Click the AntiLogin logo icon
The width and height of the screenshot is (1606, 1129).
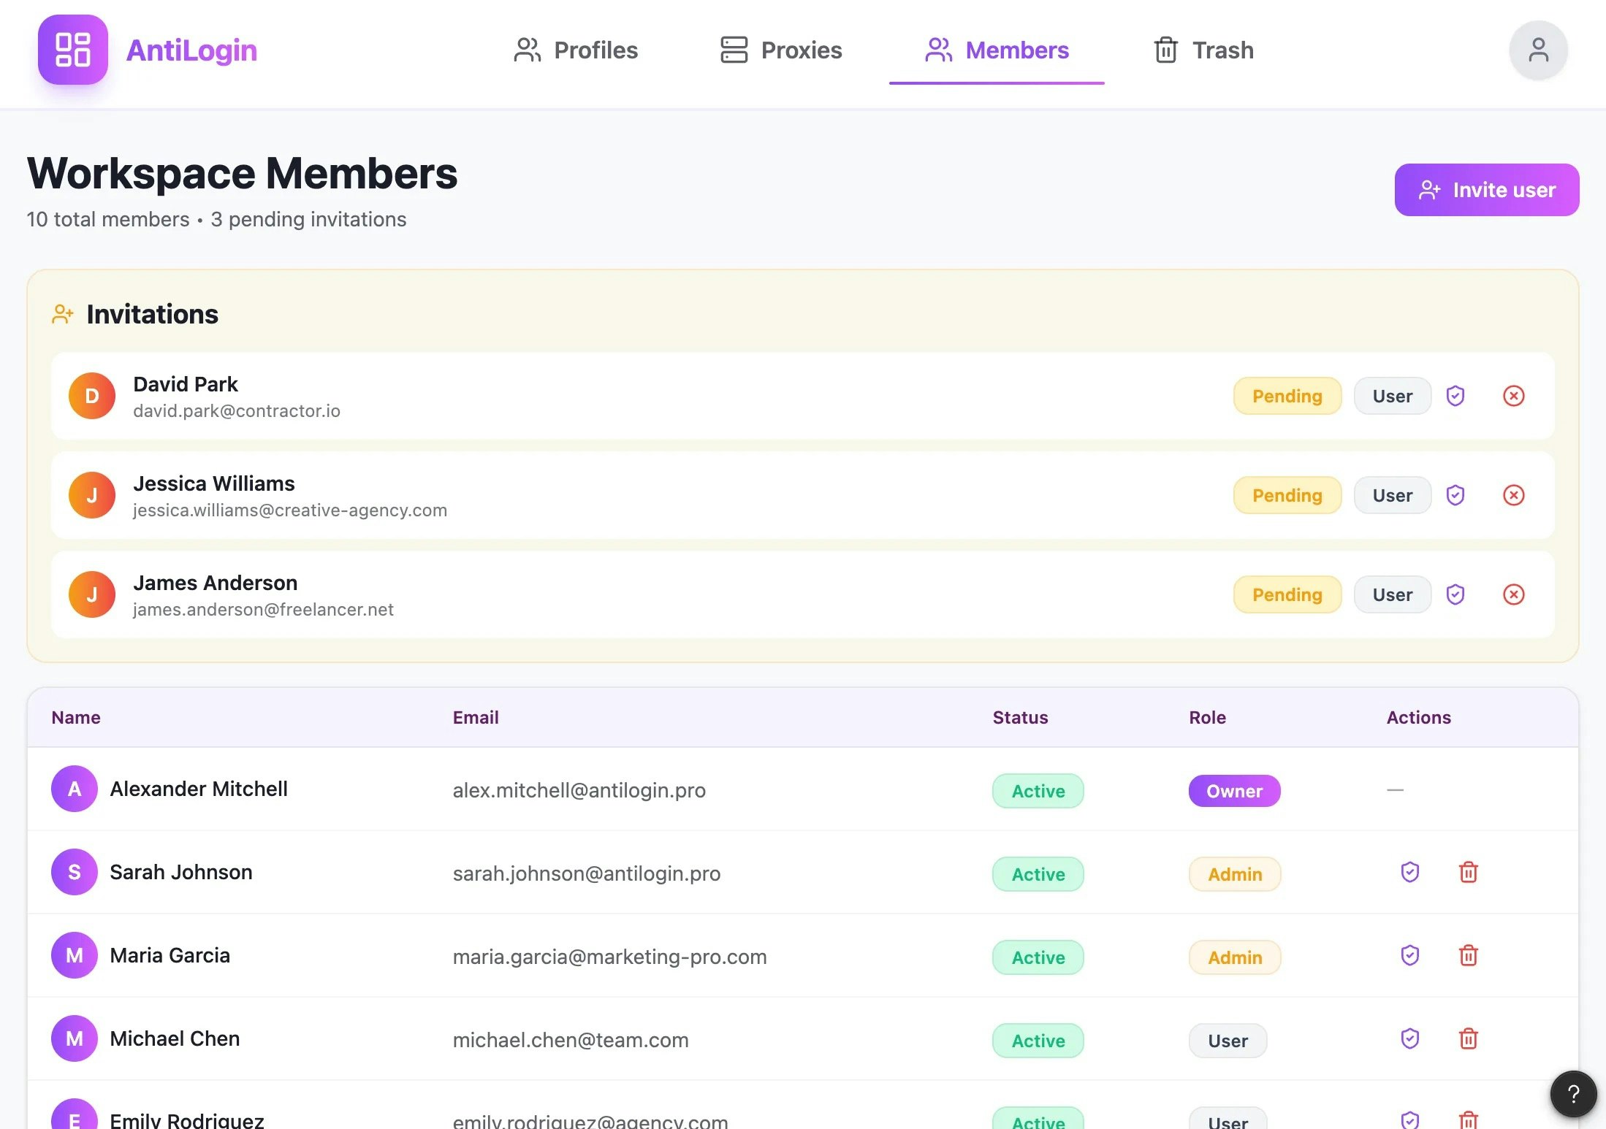pyautogui.click(x=72, y=50)
